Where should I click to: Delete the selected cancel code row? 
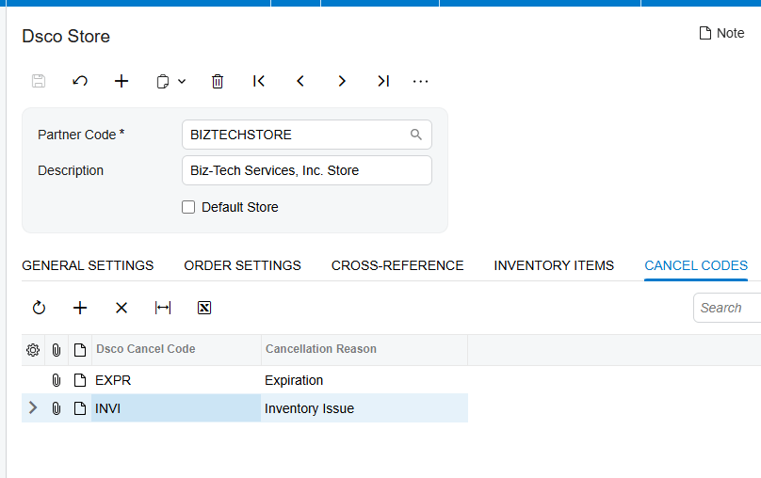[x=121, y=308]
